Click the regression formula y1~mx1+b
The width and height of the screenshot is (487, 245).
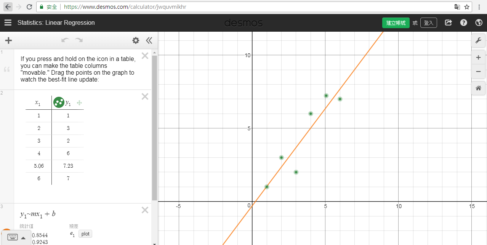[38, 214]
